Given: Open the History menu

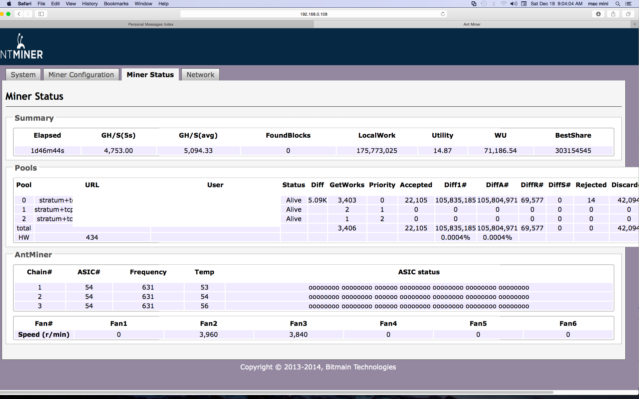Looking at the screenshot, I should coord(90,4).
